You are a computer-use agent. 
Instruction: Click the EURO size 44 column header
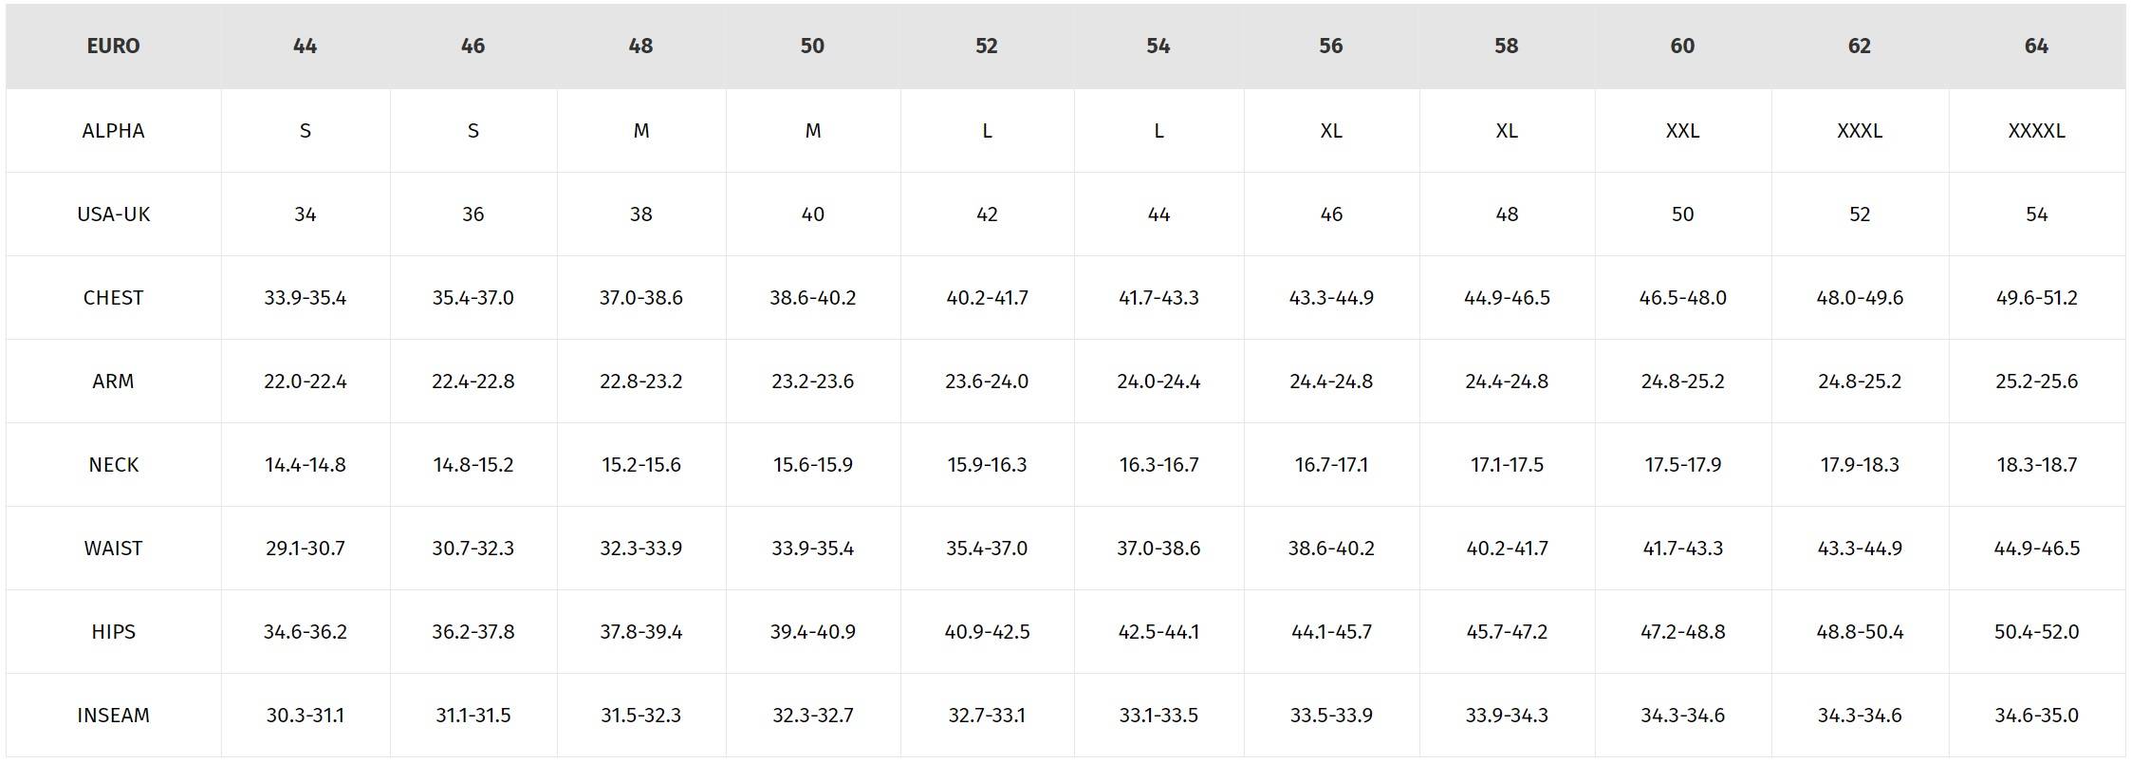pos(306,47)
